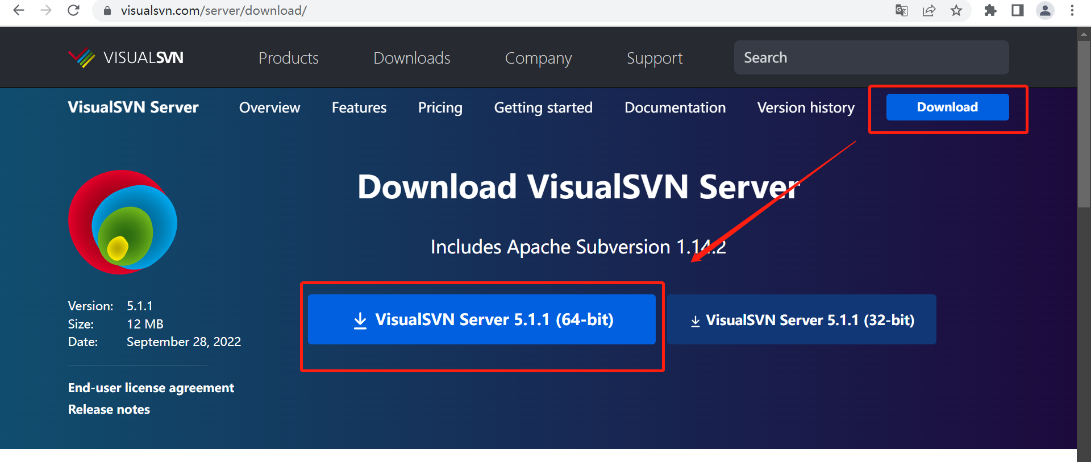
Task: Open the Google Translate page icon
Action: (x=902, y=10)
